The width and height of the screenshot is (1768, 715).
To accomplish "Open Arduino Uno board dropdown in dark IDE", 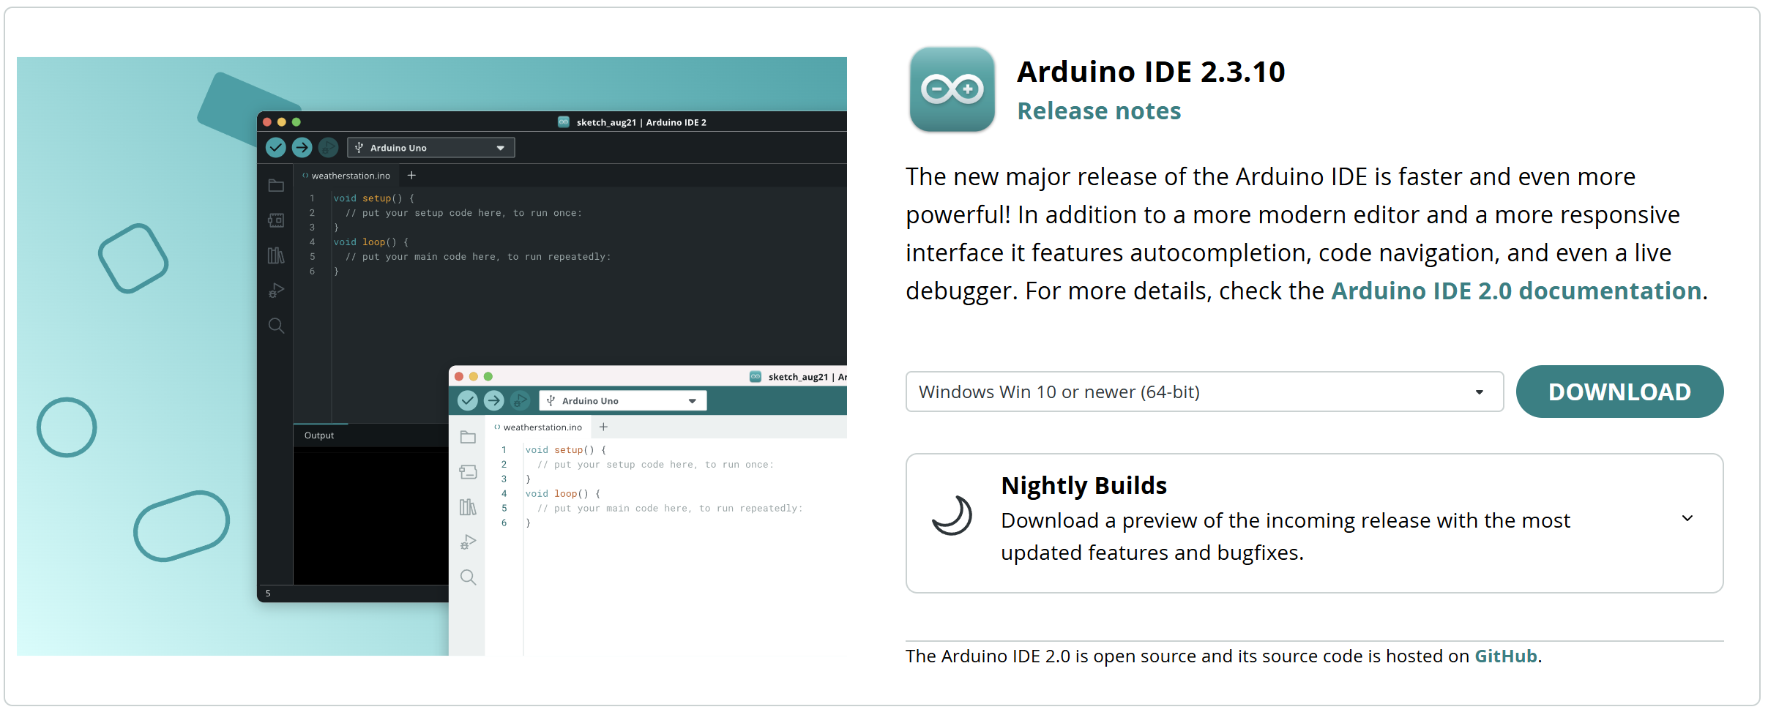I will point(431,148).
